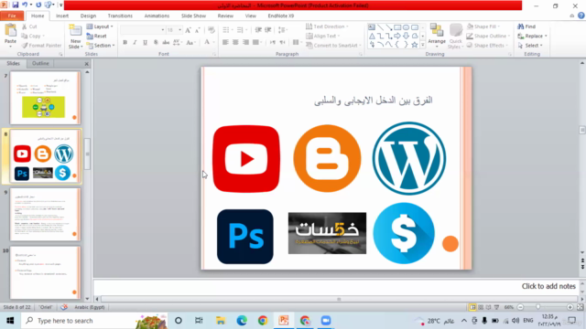Switch to the Transitions ribbon tab

click(120, 16)
